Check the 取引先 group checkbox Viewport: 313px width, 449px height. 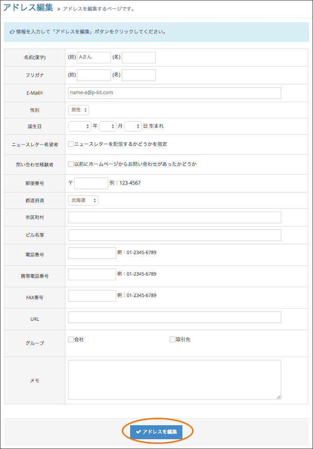[173, 339]
